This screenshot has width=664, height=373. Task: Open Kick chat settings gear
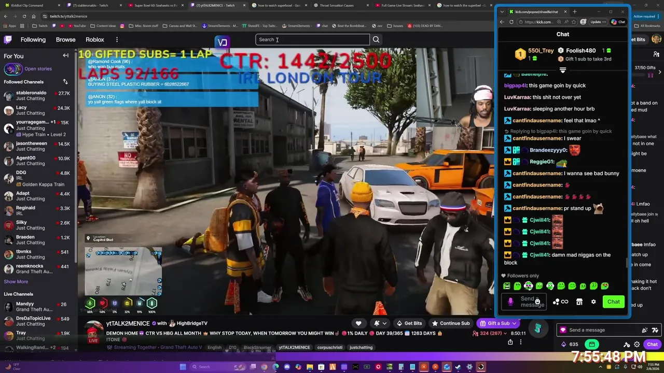tap(593, 302)
